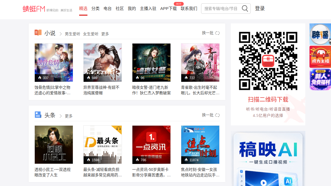Click the 小说 section heading
Viewport: 331px width, 186px height.
pos(50,33)
